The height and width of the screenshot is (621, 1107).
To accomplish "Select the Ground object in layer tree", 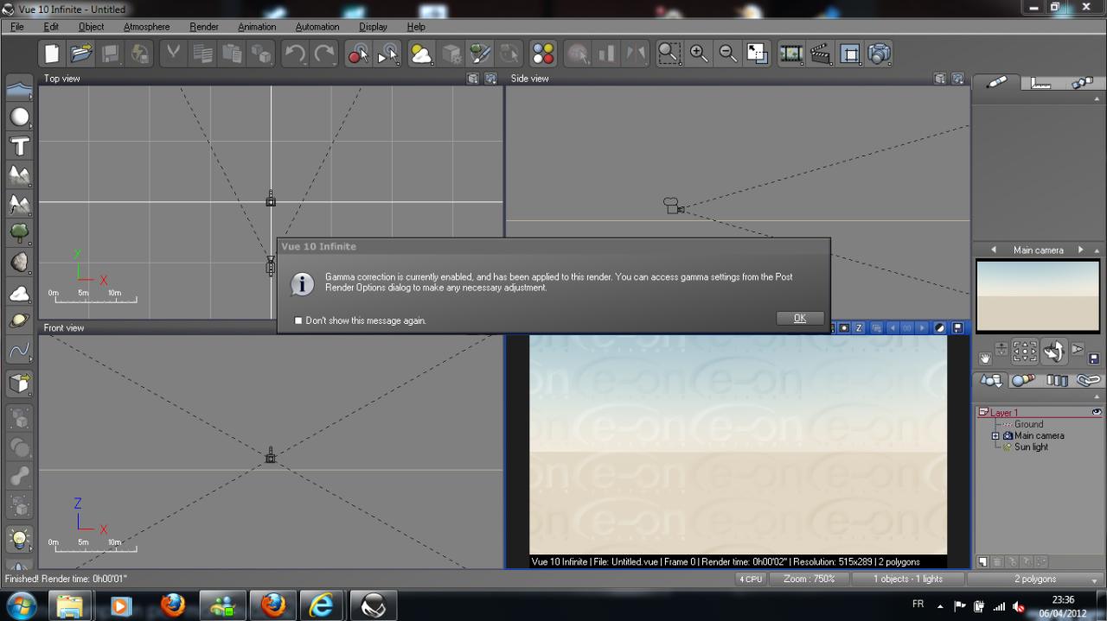I will coord(1028,424).
